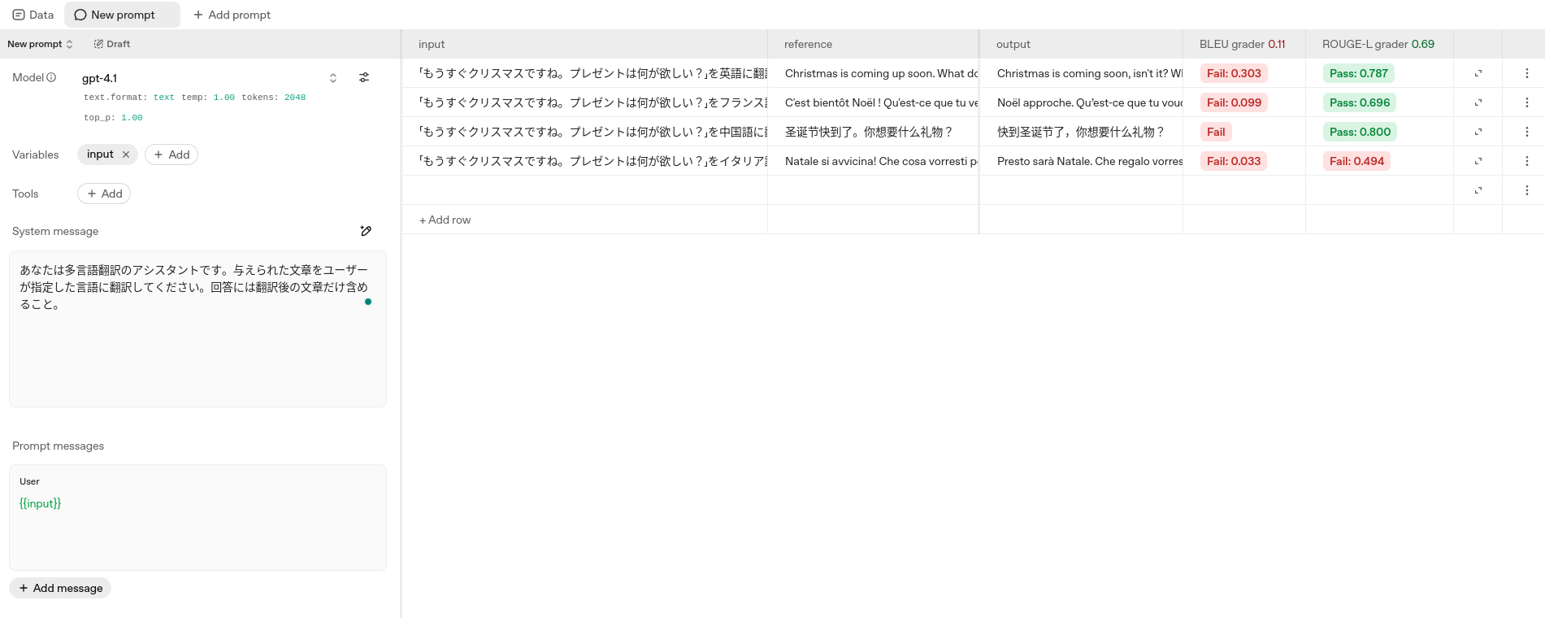The width and height of the screenshot is (1545, 618).
Task: Open the Data tab
Action: tap(33, 15)
